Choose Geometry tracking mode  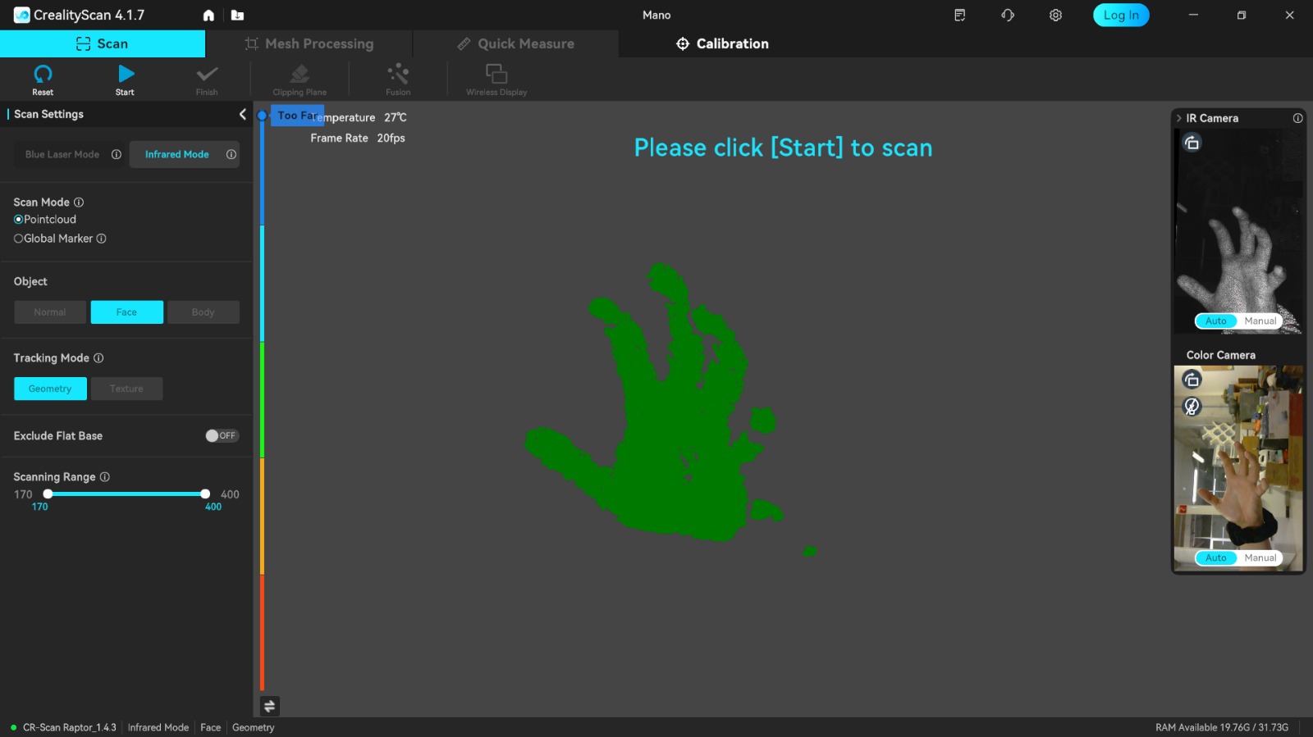coord(50,389)
